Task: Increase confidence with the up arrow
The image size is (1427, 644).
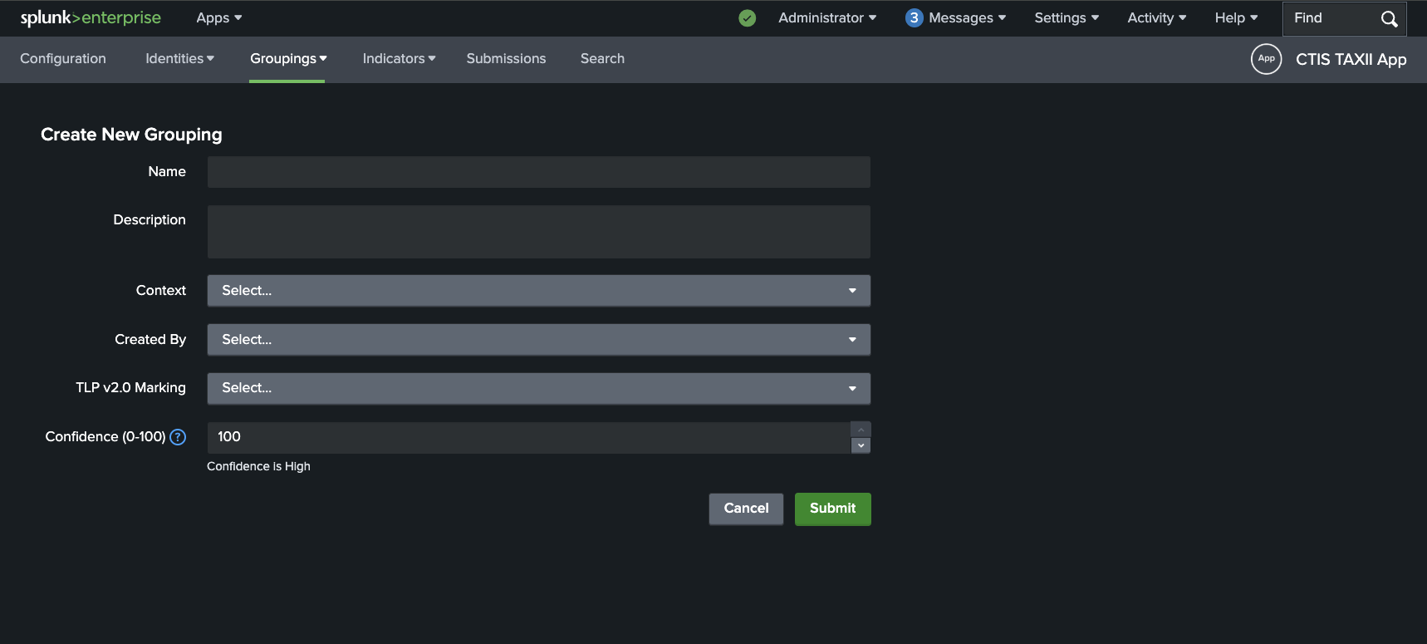Action: 861,430
